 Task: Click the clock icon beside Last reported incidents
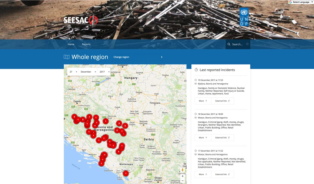click(x=196, y=70)
